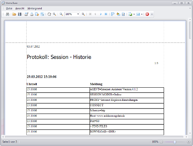Click the zoom out magnifier icon
193x146 pixels.
[x=61, y=14]
